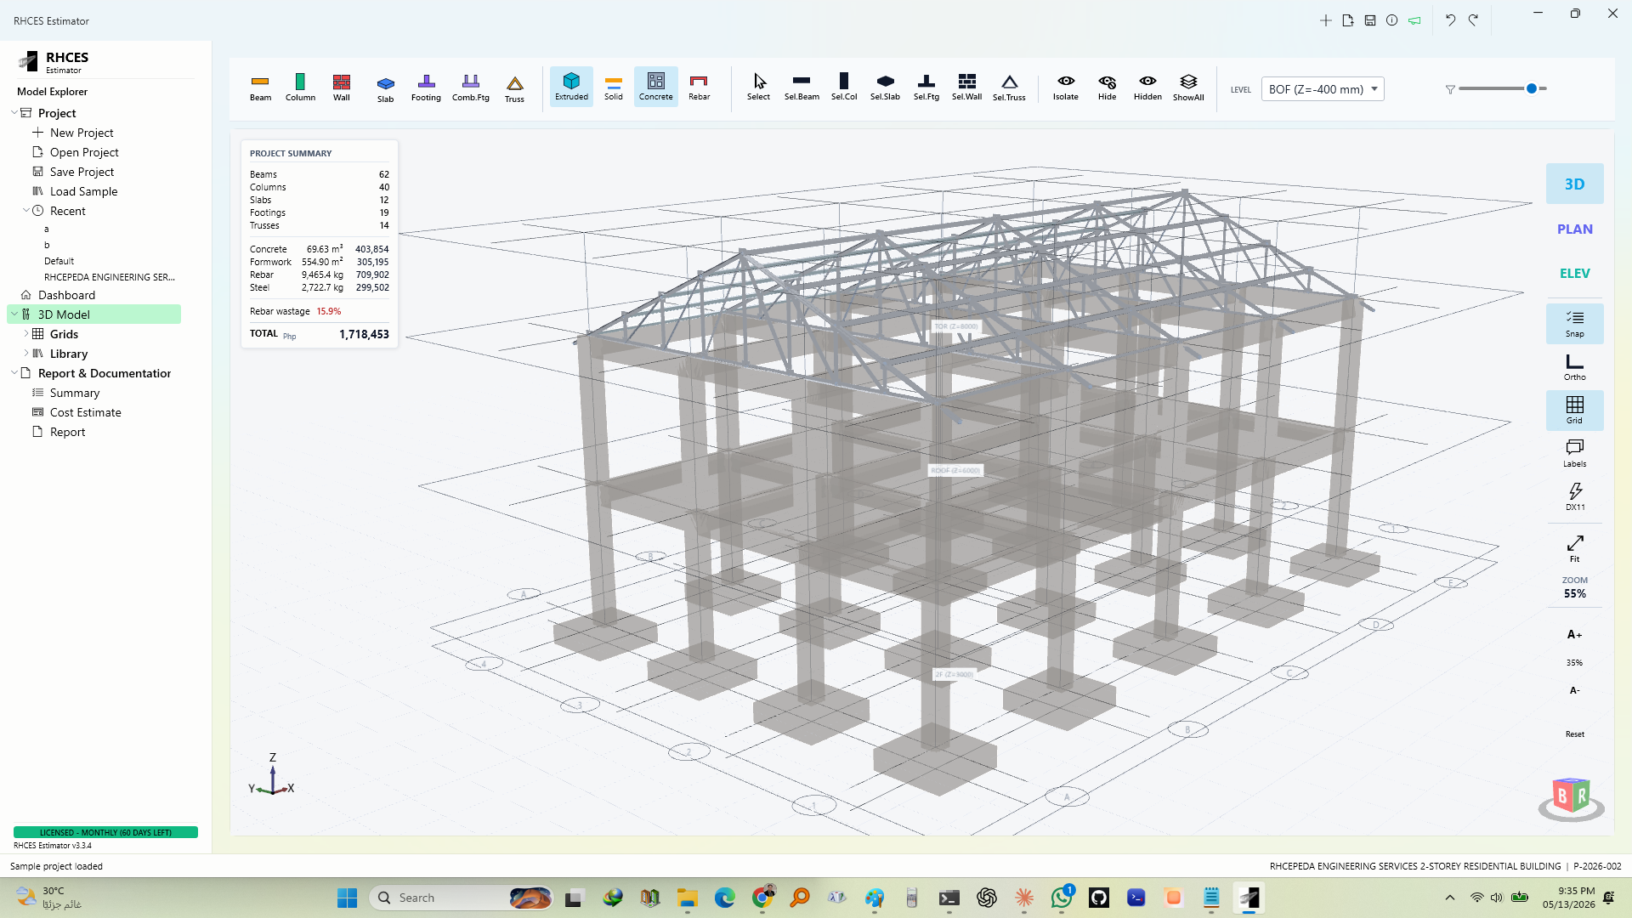Screen dimensions: 1632x918
Task: Select the Truss tool
Action: coord(514,88)
